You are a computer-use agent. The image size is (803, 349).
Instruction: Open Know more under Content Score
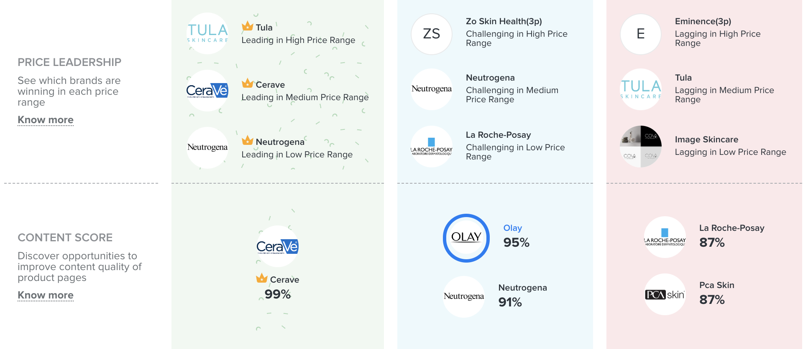pos(46,295)
